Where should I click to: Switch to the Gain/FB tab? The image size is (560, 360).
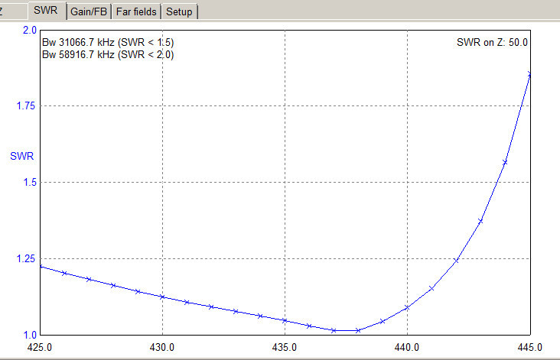[x=89, y=11]
